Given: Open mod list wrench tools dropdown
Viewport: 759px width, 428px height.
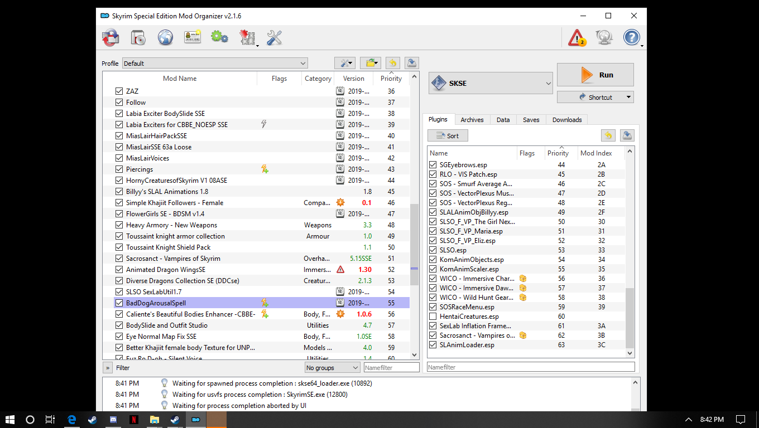Looking at the screenshot, I should point(345,63).
